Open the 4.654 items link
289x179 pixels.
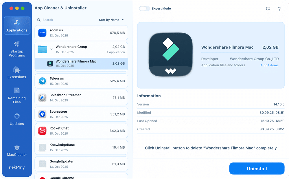pos(269,65)
